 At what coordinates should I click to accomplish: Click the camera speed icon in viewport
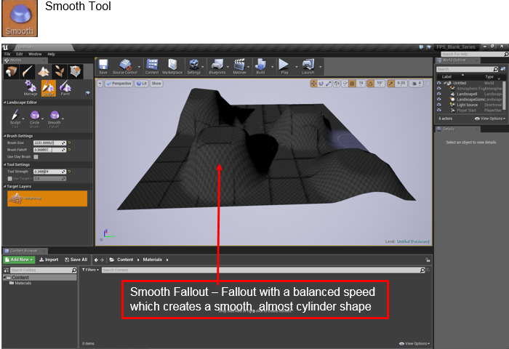point(417,84)
